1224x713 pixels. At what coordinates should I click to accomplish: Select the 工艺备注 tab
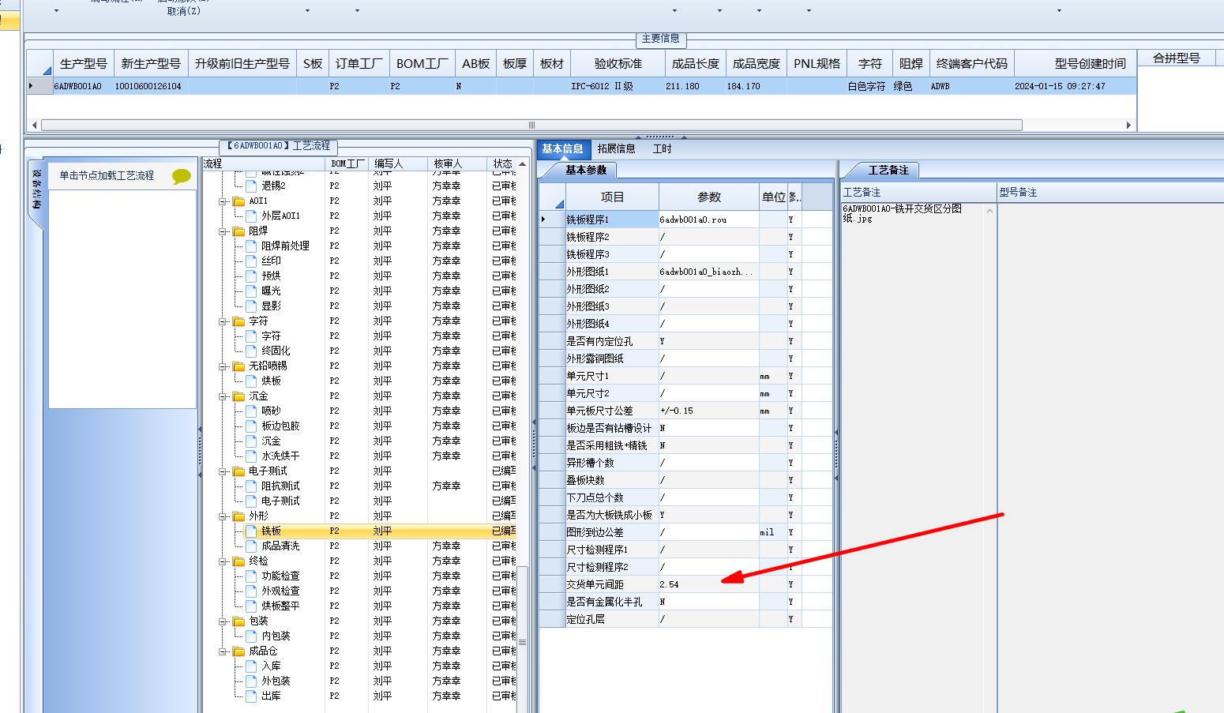pos(888,170)
